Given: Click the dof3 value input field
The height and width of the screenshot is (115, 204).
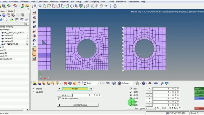Looking at the screenshot, I should (x=166, y=95).
